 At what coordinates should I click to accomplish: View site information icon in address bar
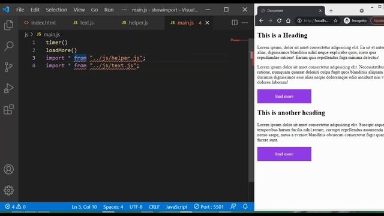299,20
